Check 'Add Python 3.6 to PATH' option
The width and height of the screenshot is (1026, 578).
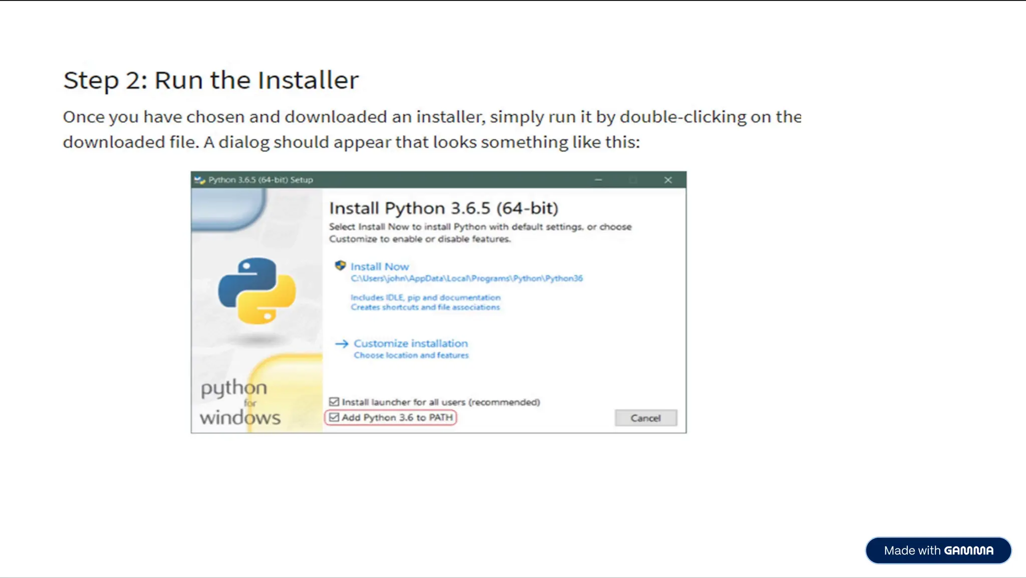pyautogui.click(x=334, y=417)
